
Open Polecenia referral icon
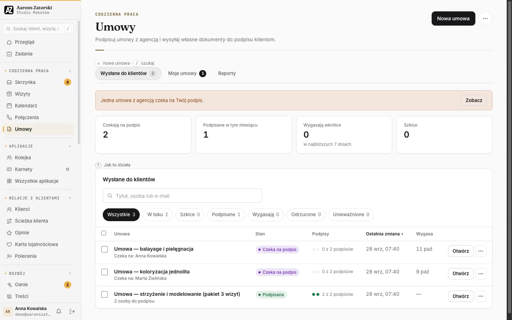(x=9, y=256)
